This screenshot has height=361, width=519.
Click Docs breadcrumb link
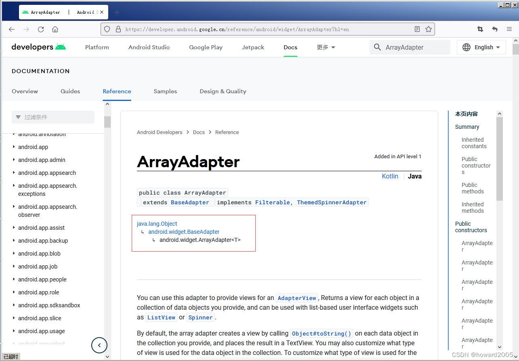pyautogui.click(x=199, y=132)
